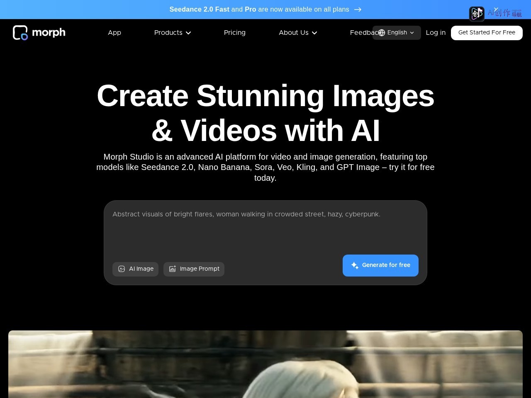Image resolution: width=531 pixels, height=398 pixels.
Task: Select the AI Image mode button
Action: coord(135,269)
